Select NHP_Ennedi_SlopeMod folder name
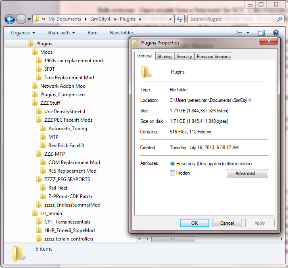The image size is (288, 268). coord(69,230)
